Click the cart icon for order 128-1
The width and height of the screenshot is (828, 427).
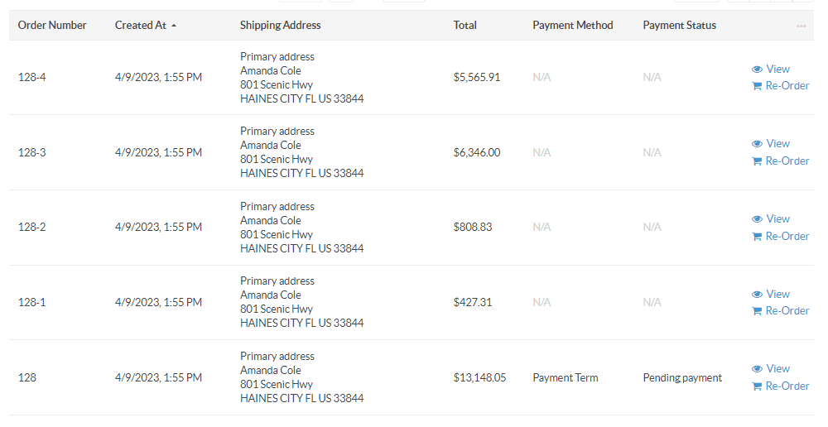click(757, 311)
